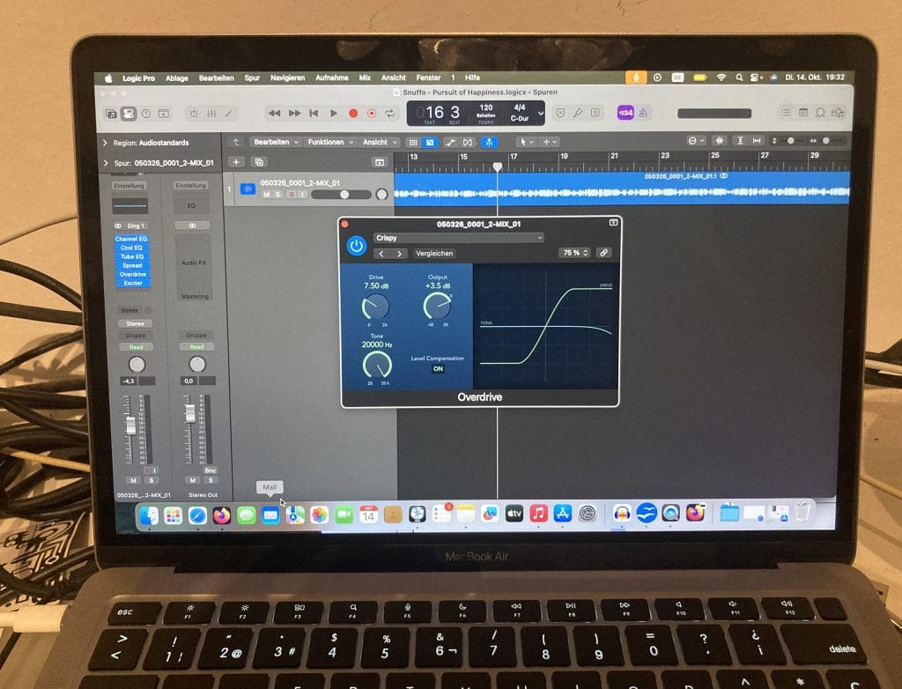Click the add new track plus button
Image resolution: width=902 pixels, height=689 pixels.
236,162
